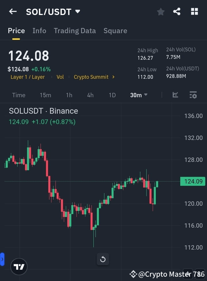Select the 15m timeframe
The image size is (207, 281).
point(45,95)
